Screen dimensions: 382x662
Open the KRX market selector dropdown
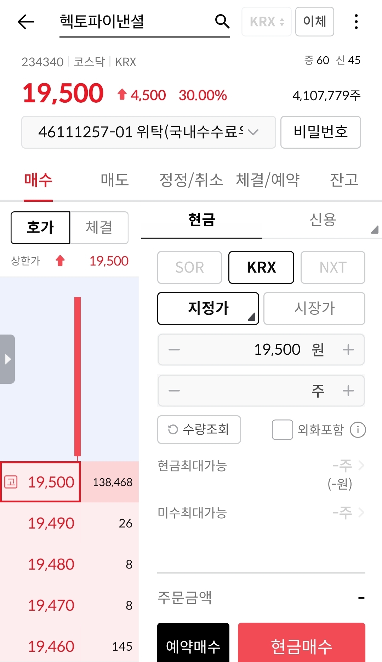click(266, 22)
